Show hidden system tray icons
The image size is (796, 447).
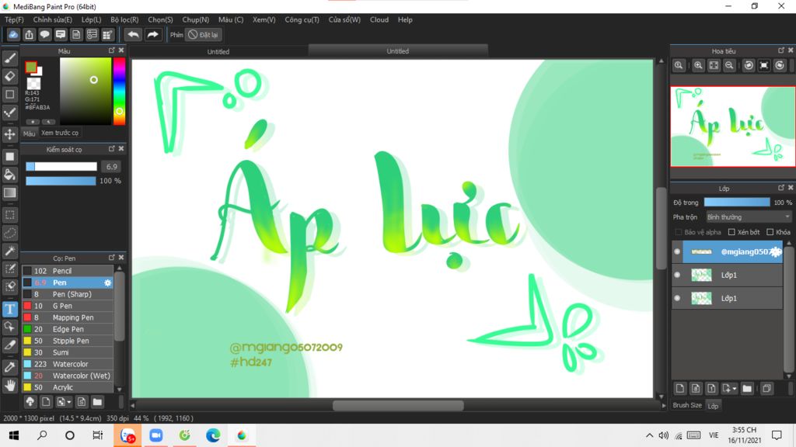pyautogui.click(x=649, y=435)
